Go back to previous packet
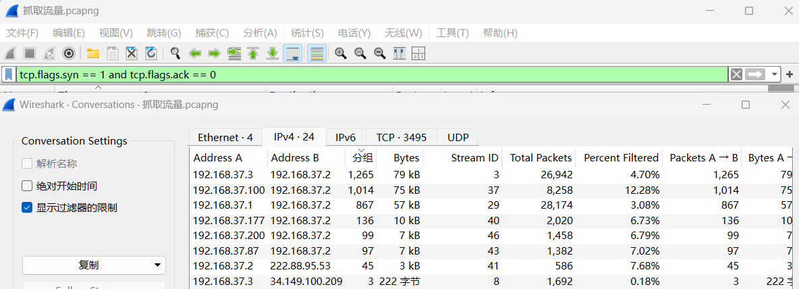The height and width of the screenshot is (289, 799). pos(194,53)
